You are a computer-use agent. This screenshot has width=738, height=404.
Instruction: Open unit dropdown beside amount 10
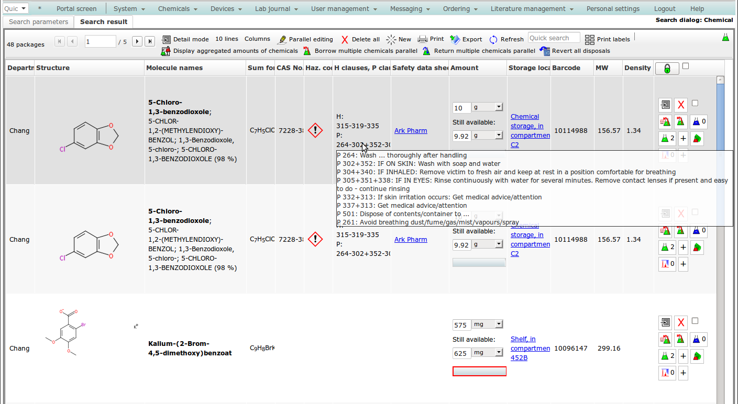pos(487,107)
